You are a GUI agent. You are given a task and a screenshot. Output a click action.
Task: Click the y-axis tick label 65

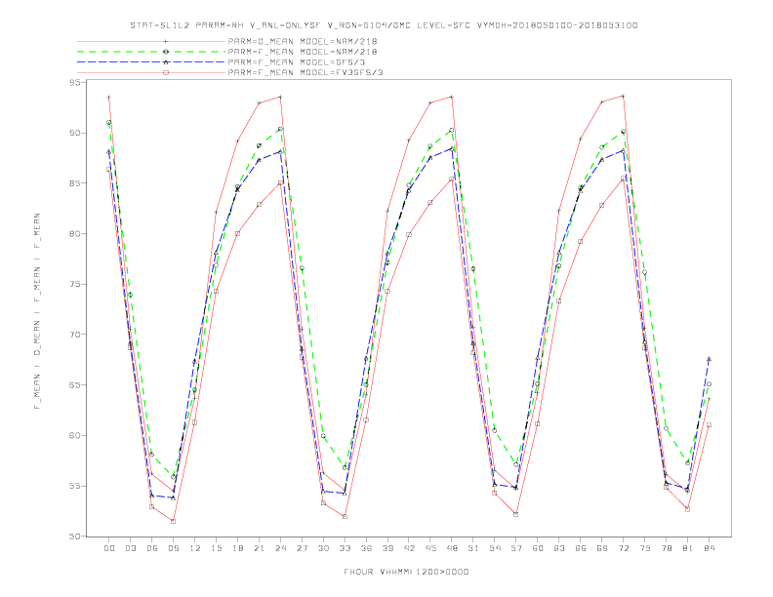point(74,385)
